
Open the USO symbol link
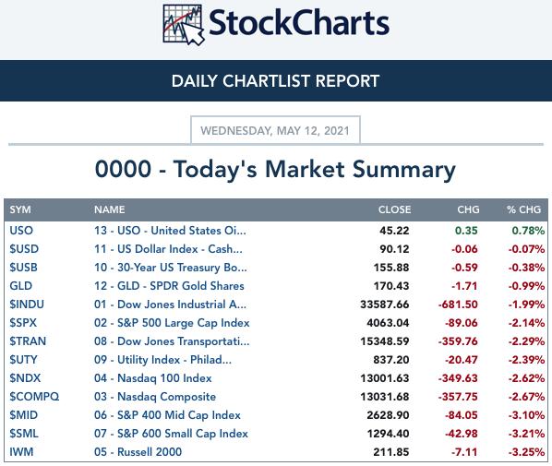(21, 231)
